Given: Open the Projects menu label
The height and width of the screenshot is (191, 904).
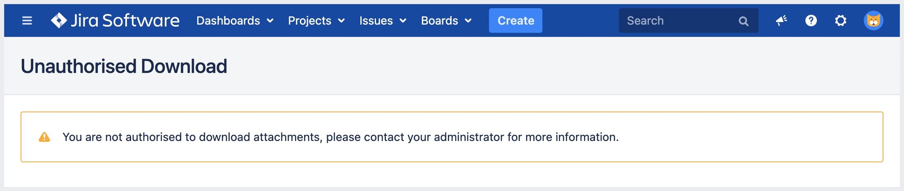Looking at the screenshot, I should point(309,20).
